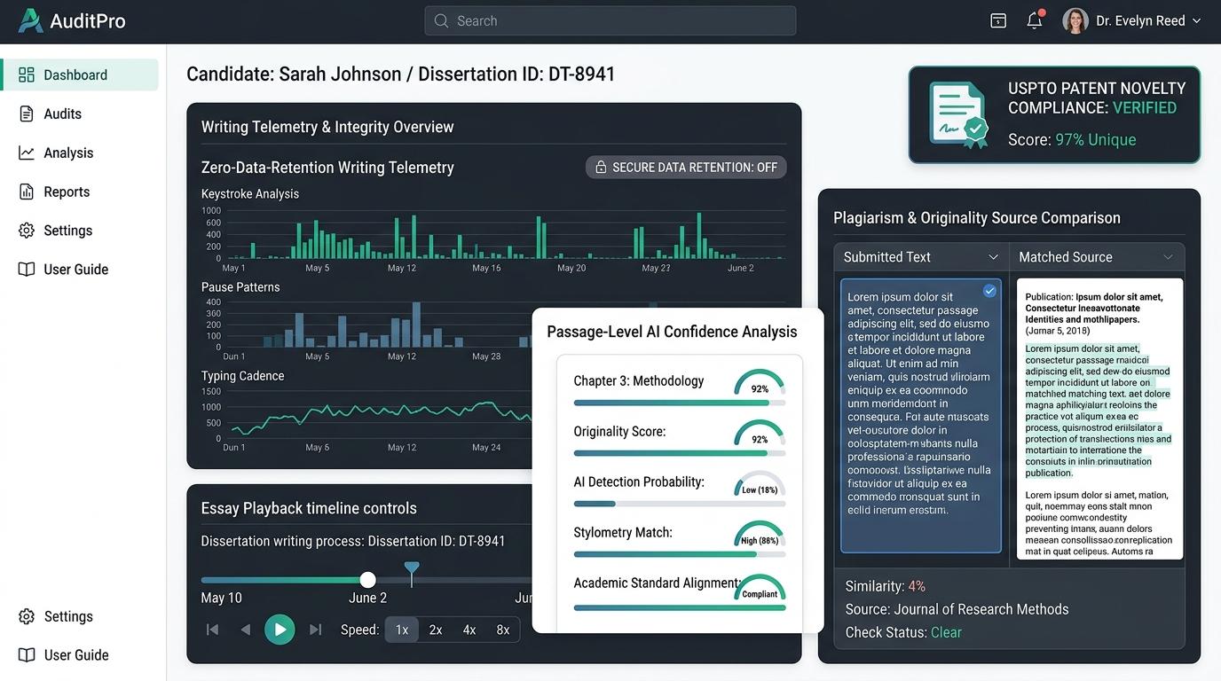Toggle Secure Data Retention OFF switch
The width and height of the screenshot is (1221, 681).
686,167
